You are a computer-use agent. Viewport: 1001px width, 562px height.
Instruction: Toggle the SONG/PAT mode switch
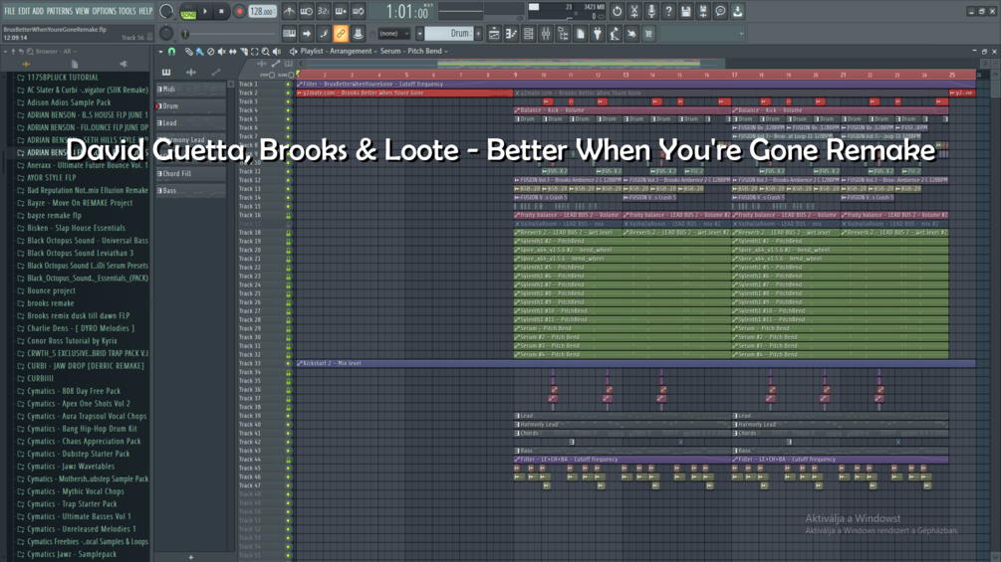188,12
